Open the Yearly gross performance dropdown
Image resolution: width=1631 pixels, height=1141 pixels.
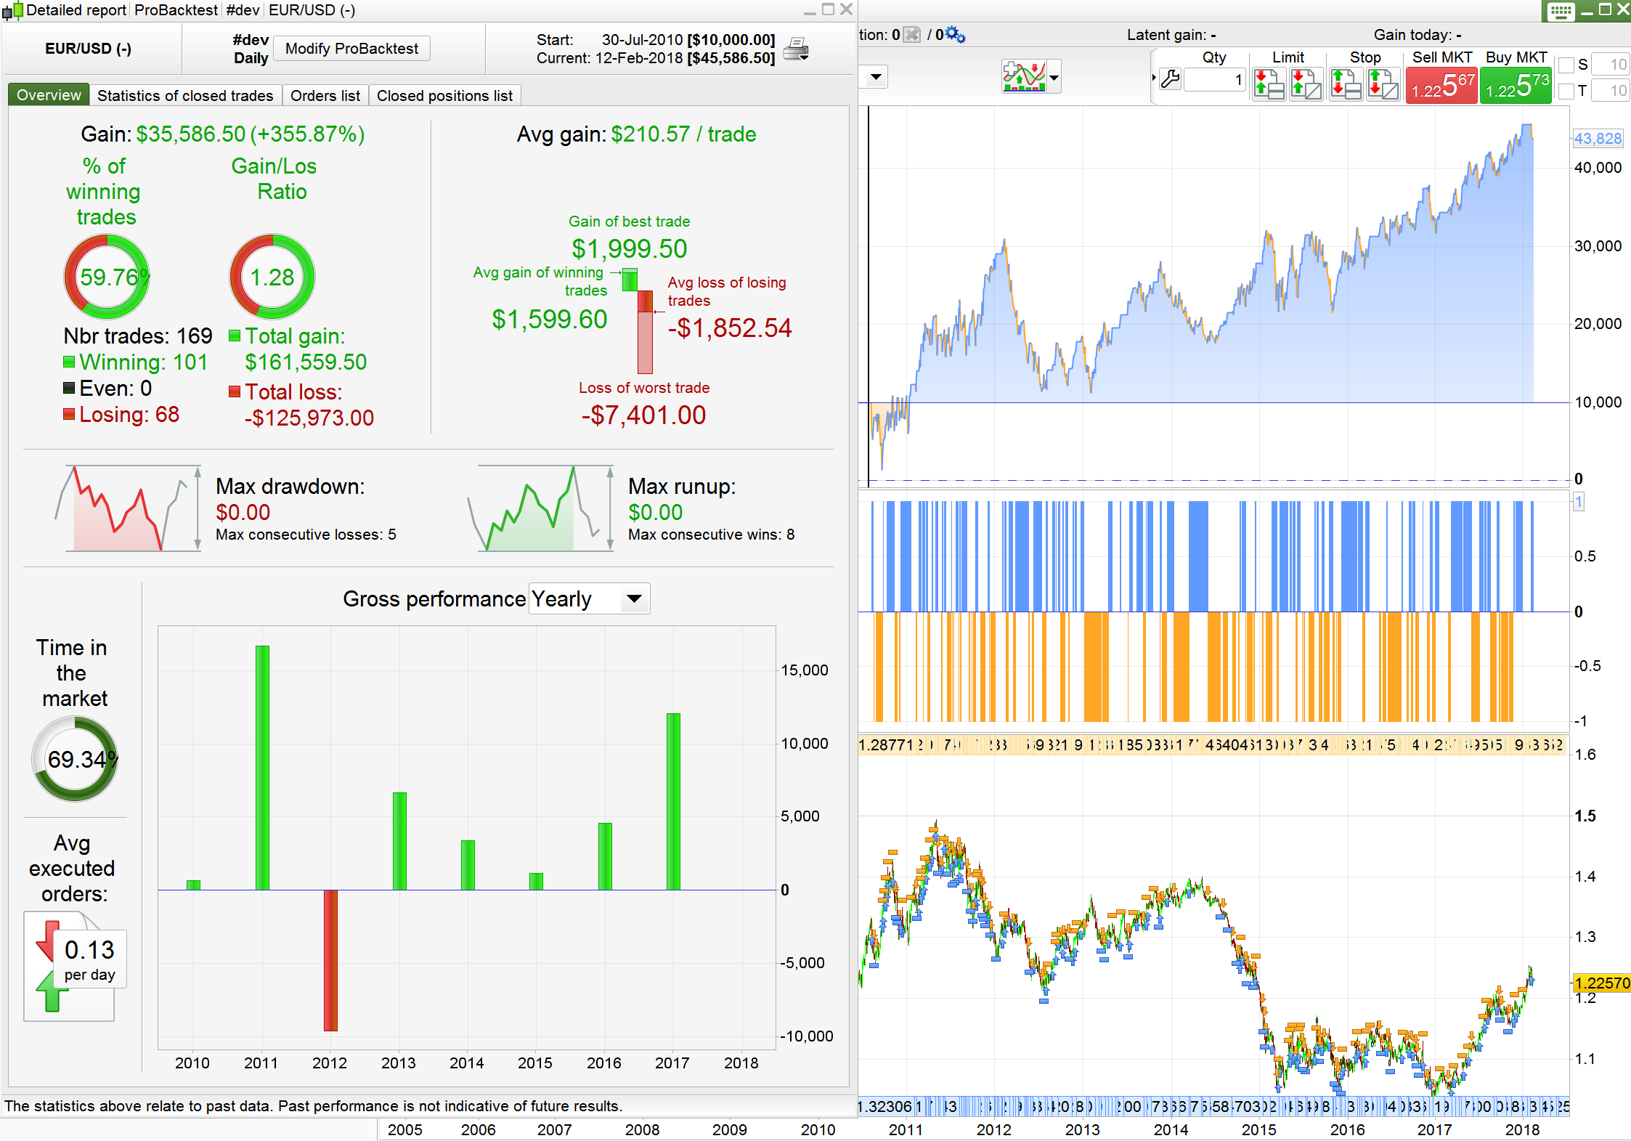tap(589, 599)
